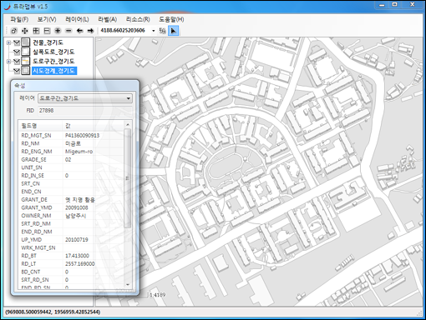Select the GRANT_DE field row
Image resolution: width=426 pixels, height=320 pixels.
(71, 200)
